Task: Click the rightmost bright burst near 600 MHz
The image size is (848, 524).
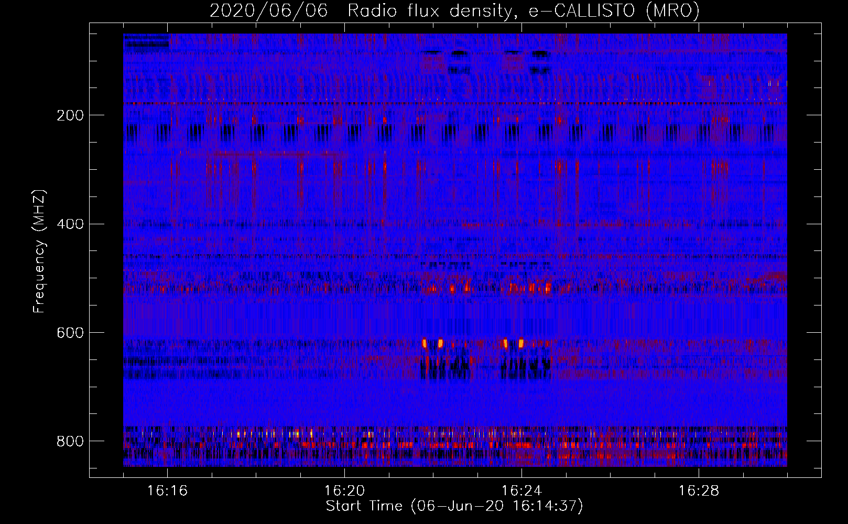Action: click(x=521, y=344)
